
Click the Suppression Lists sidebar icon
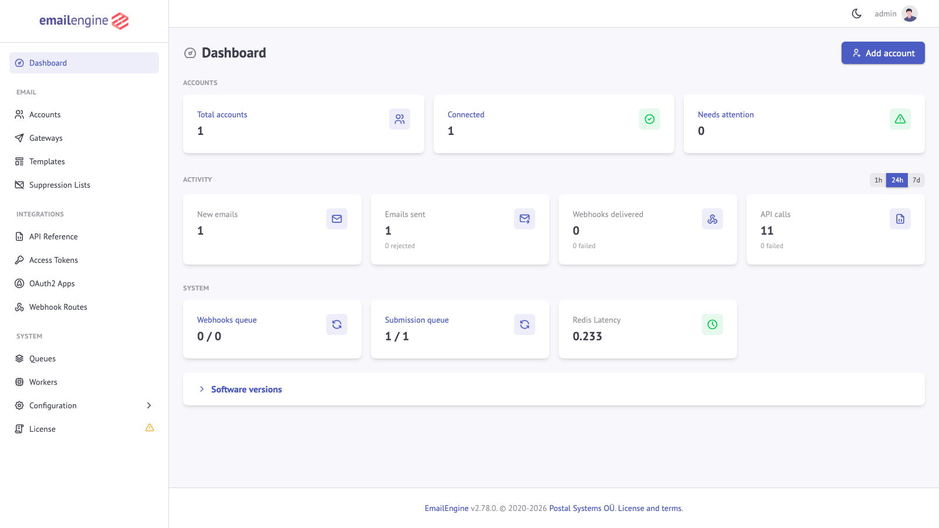pos(19,185)
